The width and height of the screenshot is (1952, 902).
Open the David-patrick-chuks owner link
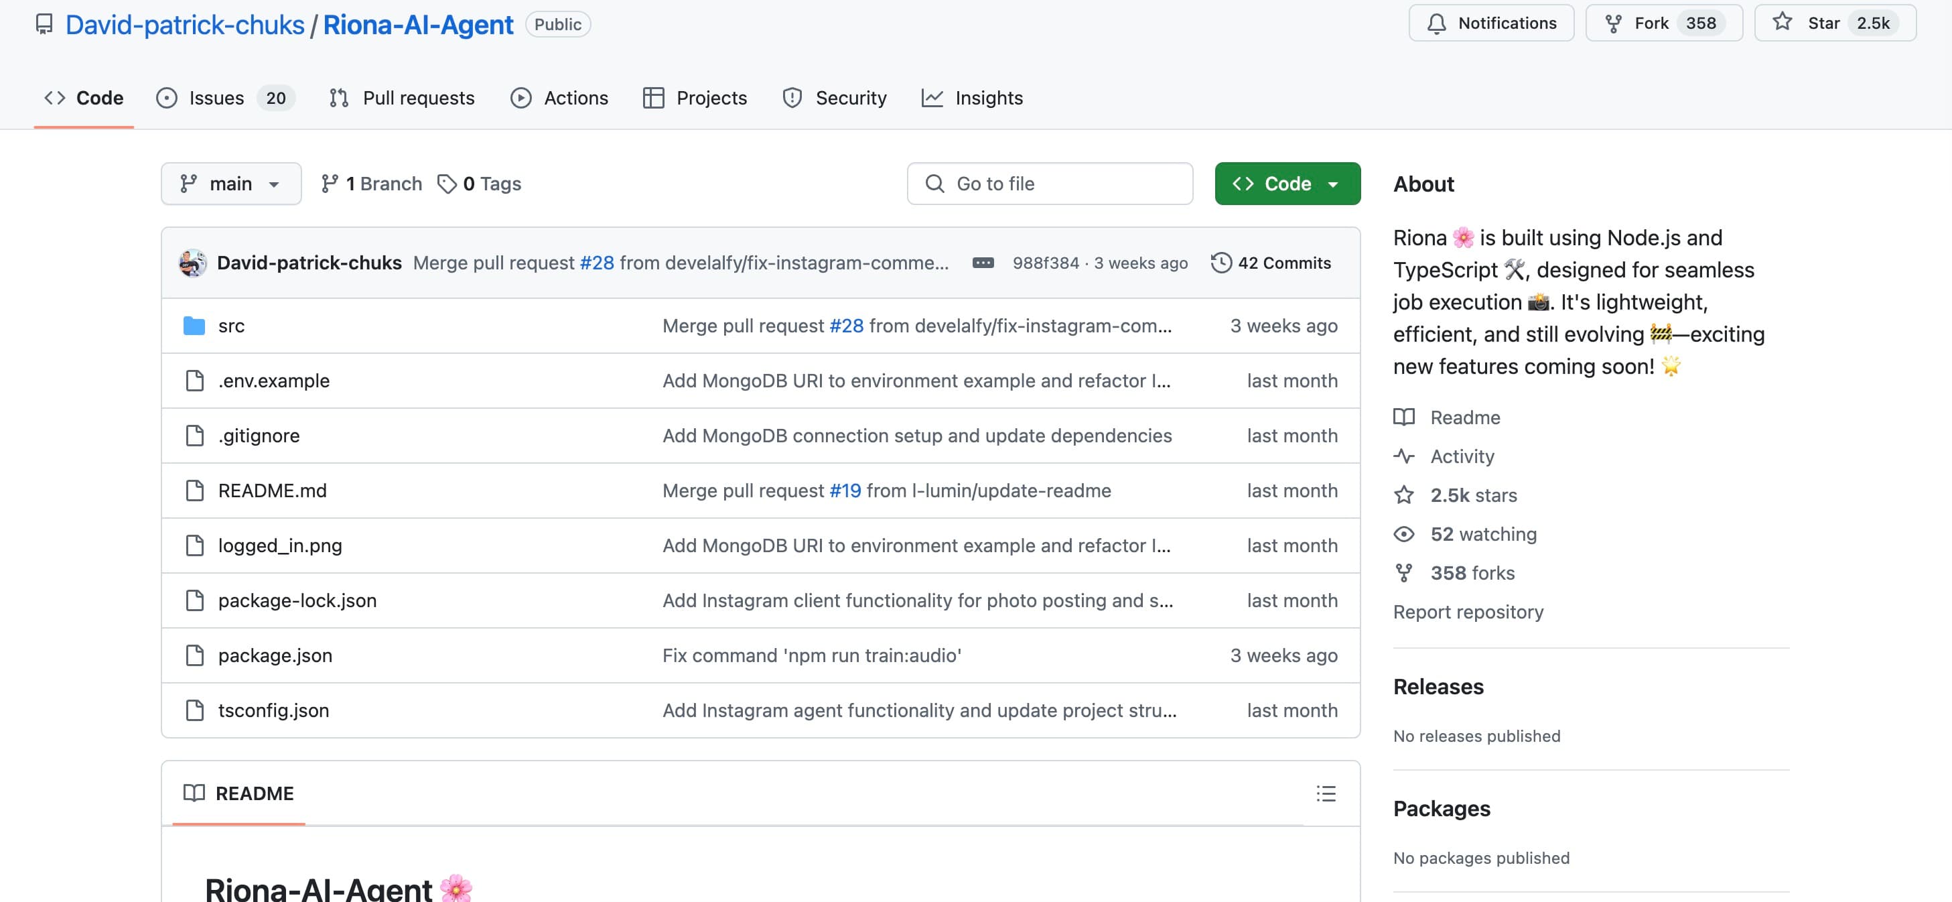point(185,24)
